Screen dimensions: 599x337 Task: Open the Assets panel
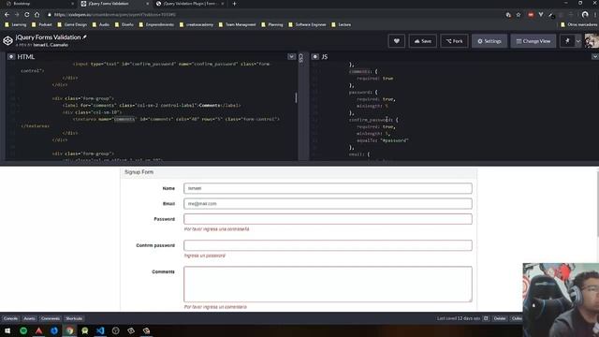[x=29, y=318]
